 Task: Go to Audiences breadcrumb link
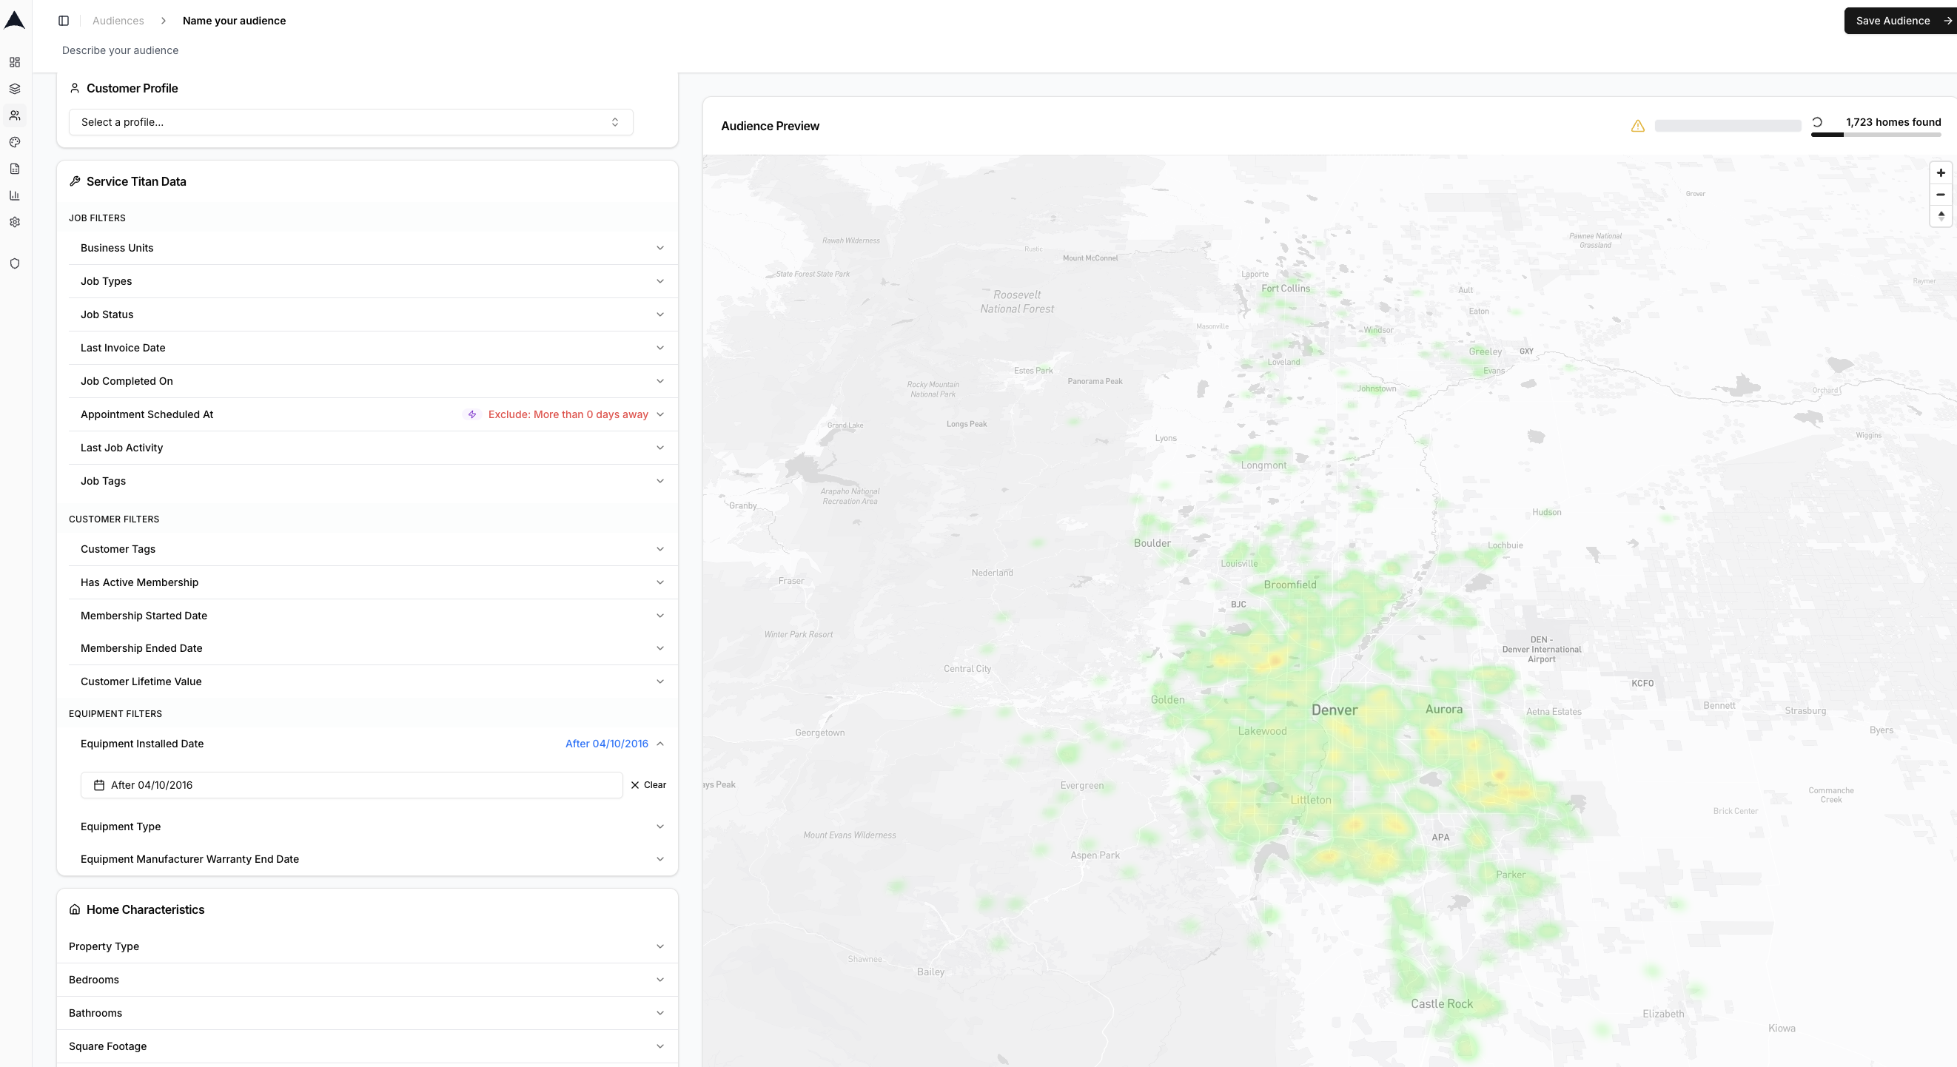[118, 21]
